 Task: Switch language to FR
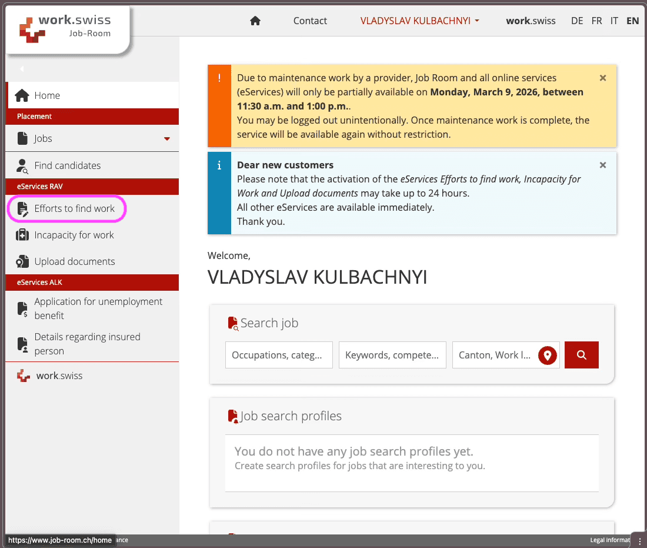(x=596, y=21)
